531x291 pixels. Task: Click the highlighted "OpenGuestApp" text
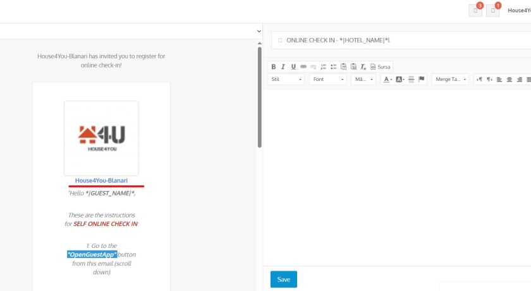pyautogui.click(x=92, y=254)
